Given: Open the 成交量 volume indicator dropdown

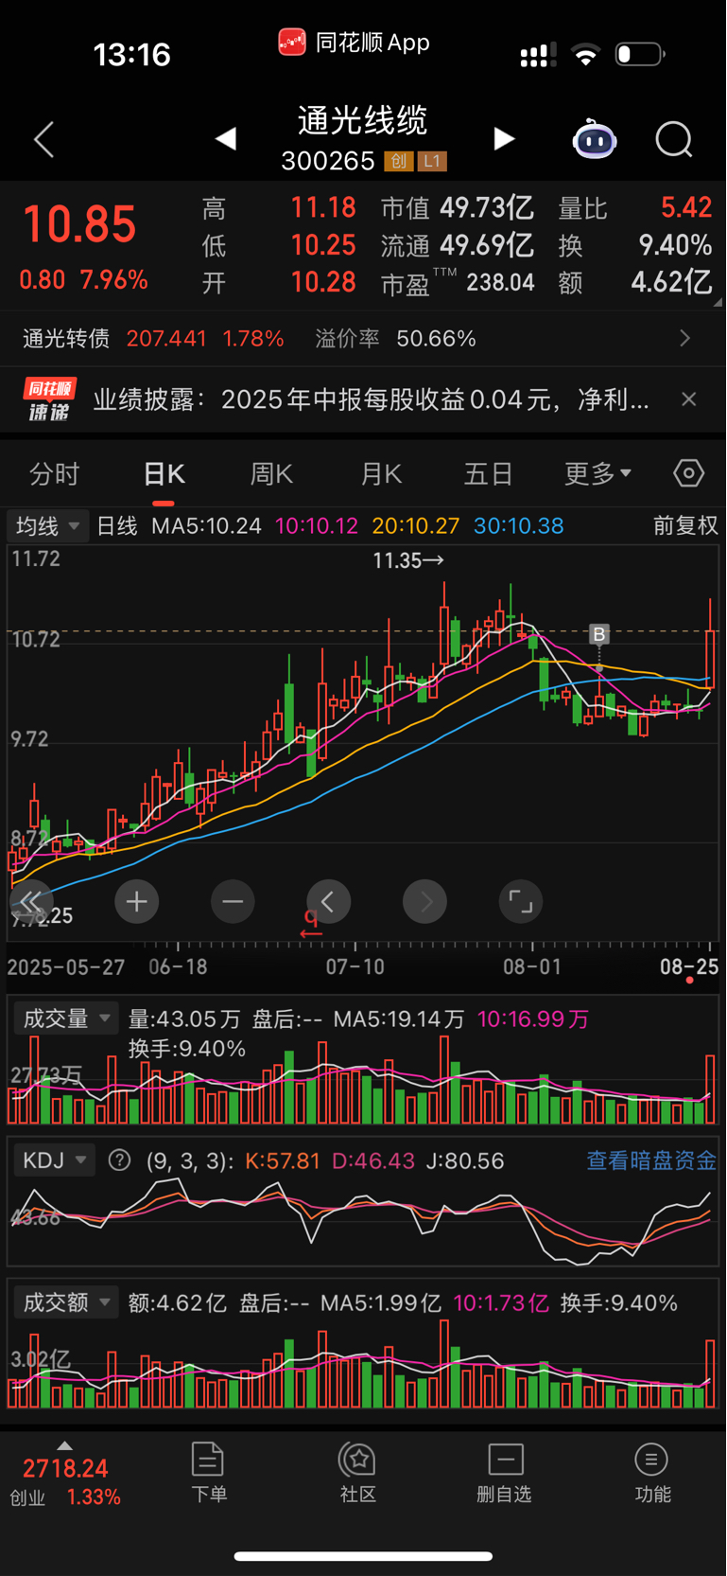Looking at the screenshot, I should click(65, 1018).
